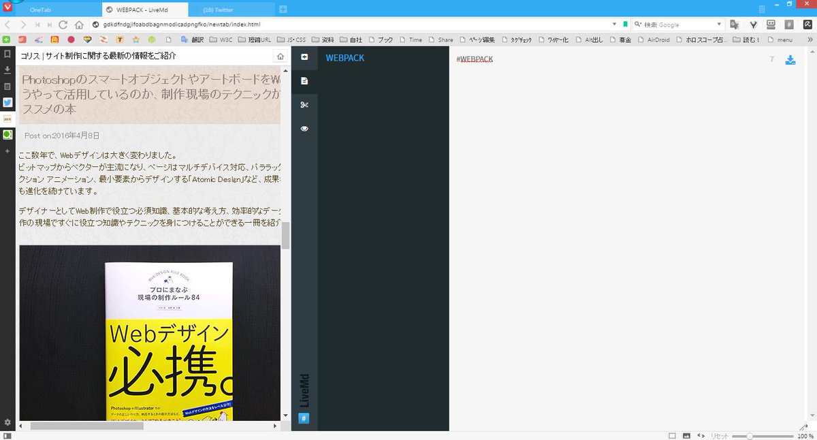Open the 短縮URL bookmarks folder
The width and height of the screenshot is (817, 440).
[x=255, y=40]
